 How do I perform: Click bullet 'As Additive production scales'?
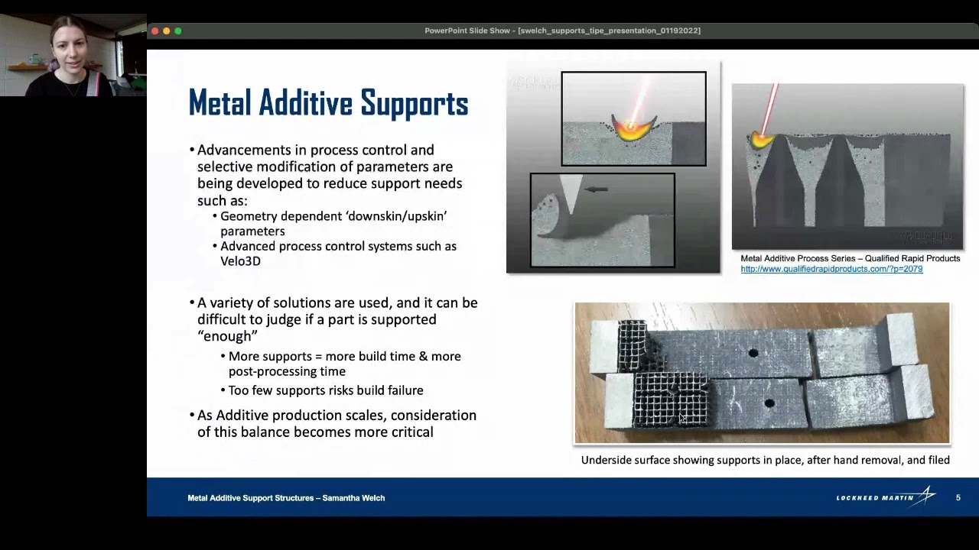pyautogui.click(x=333, y=423)
